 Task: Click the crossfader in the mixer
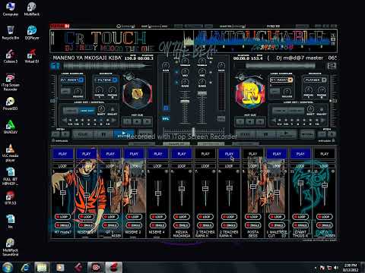tap(194, 131)
